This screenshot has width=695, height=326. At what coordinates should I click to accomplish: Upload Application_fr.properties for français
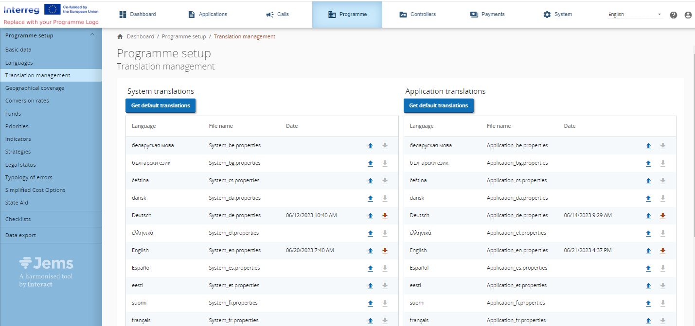(x=648, y=321)
